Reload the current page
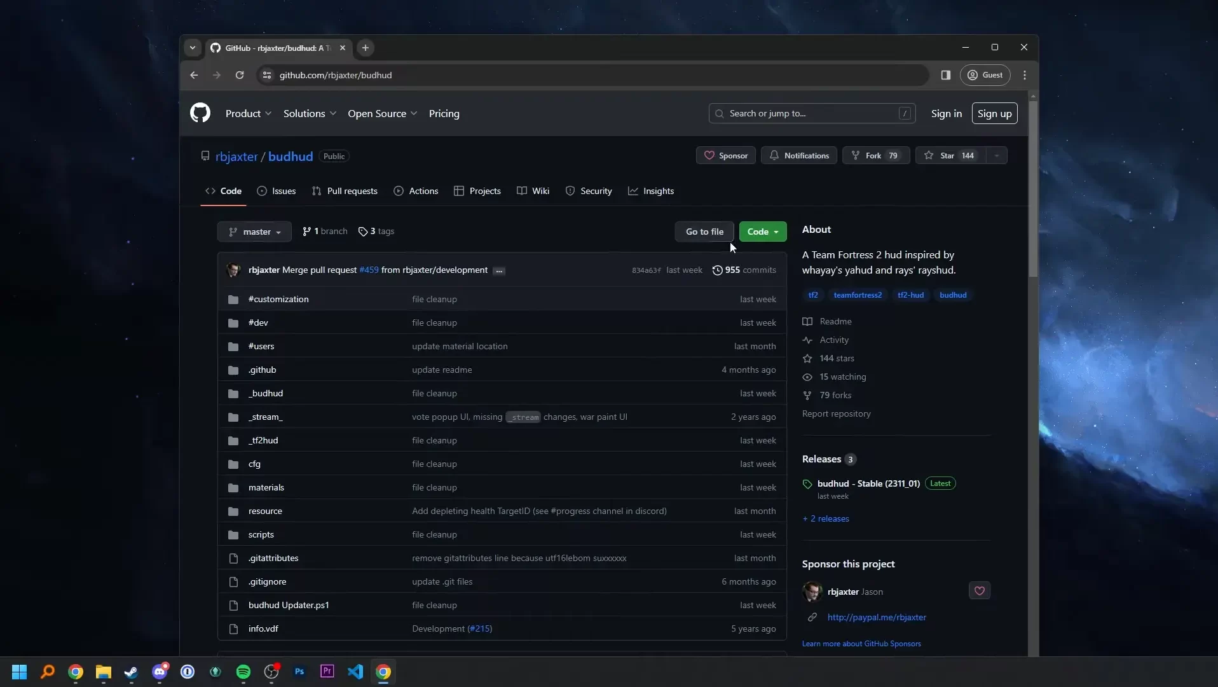The width and height of the screenshot is (1218, 687). click(240, 75)
